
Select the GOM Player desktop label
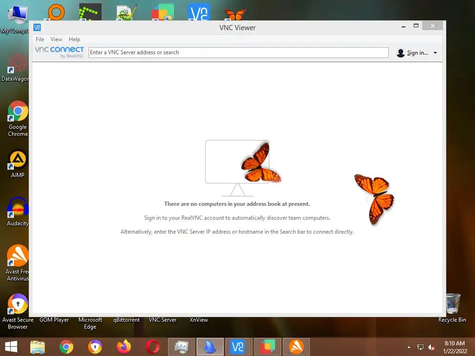point(54,320)
